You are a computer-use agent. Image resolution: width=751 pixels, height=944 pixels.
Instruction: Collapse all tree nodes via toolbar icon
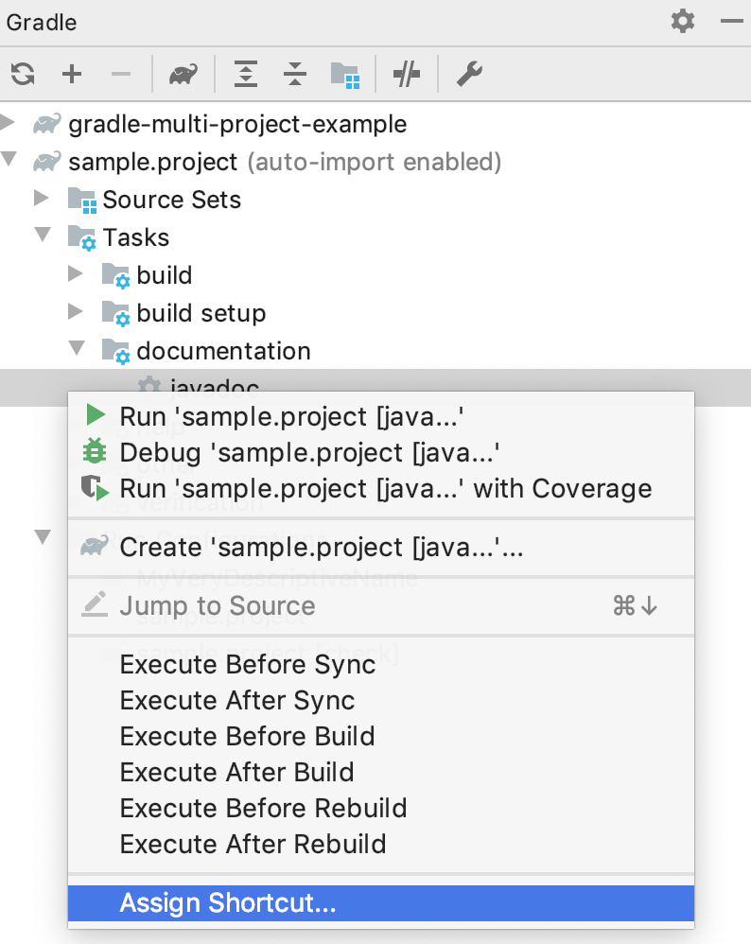[294, 73]
